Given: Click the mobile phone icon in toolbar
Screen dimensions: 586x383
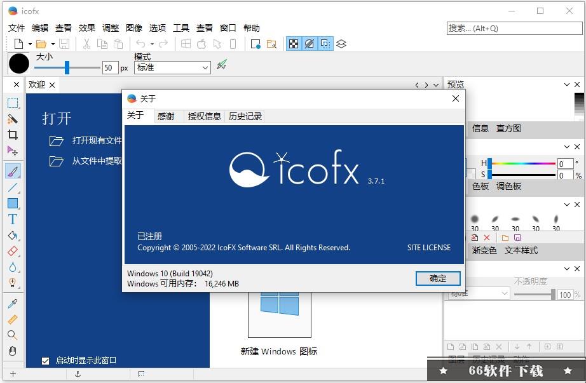Looking at the screenshot, I should (x=233, y=44).
